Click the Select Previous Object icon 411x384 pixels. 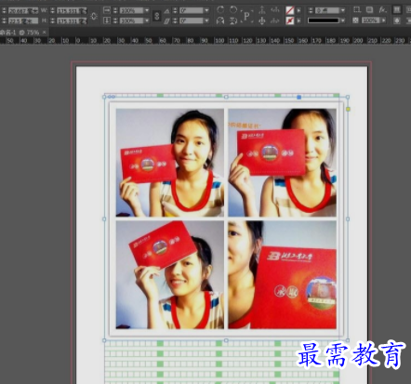tap(275, 10)
